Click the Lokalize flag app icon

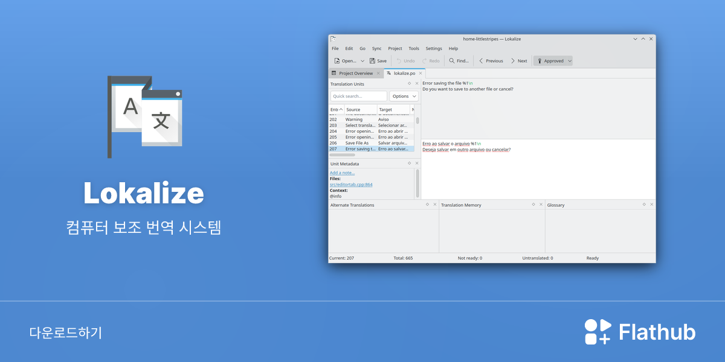[x=145, y=116]
